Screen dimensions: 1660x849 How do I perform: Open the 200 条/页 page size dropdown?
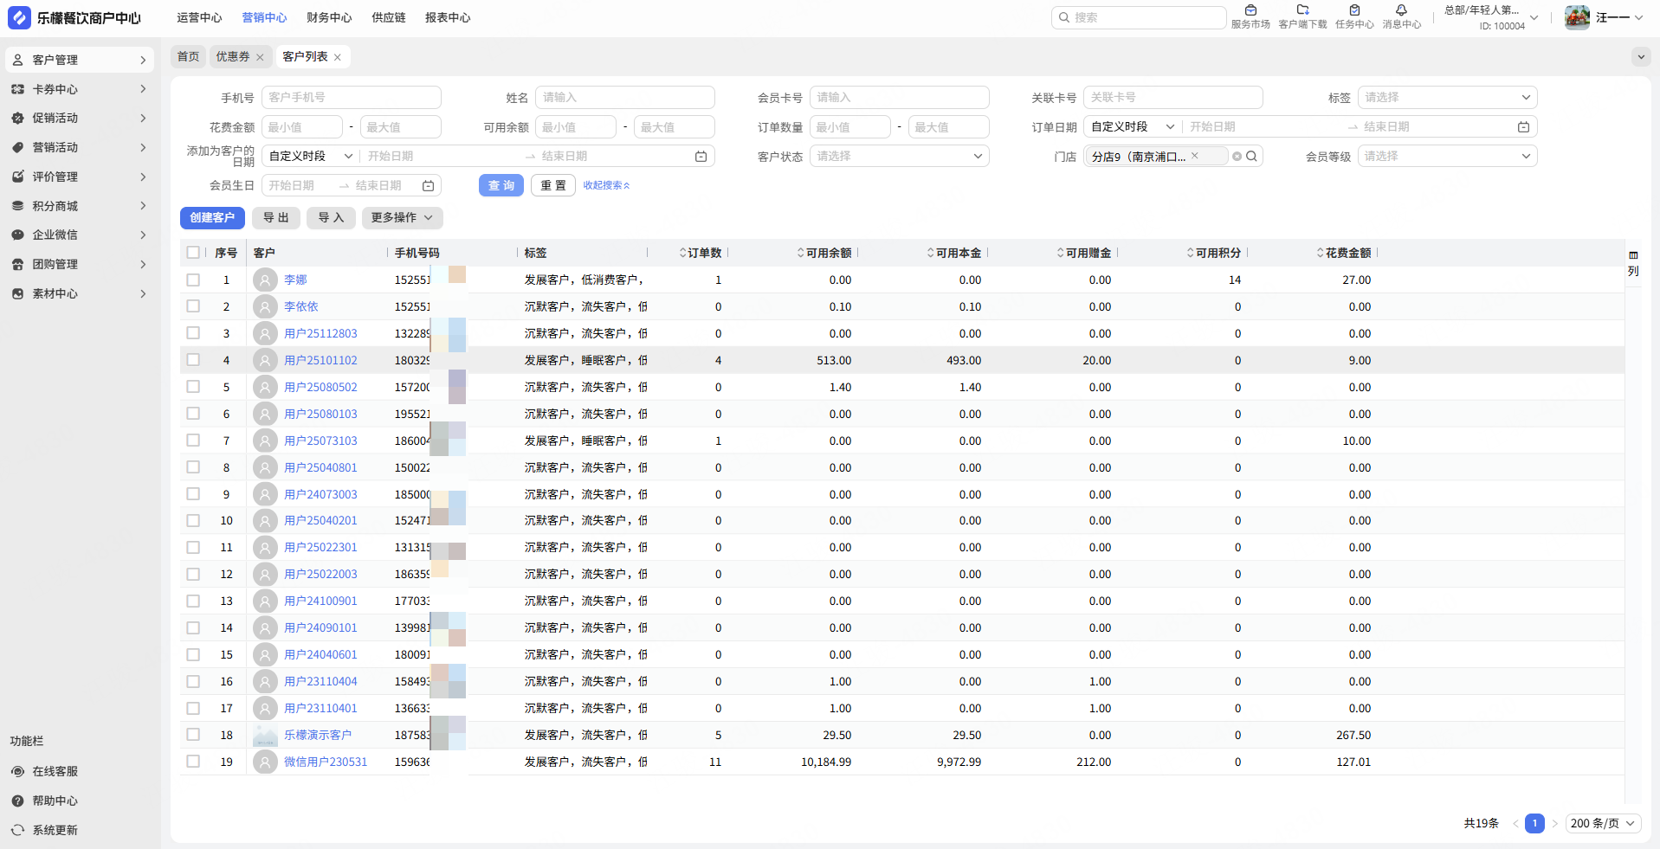pyautogui.click(x=1602, y=823)
